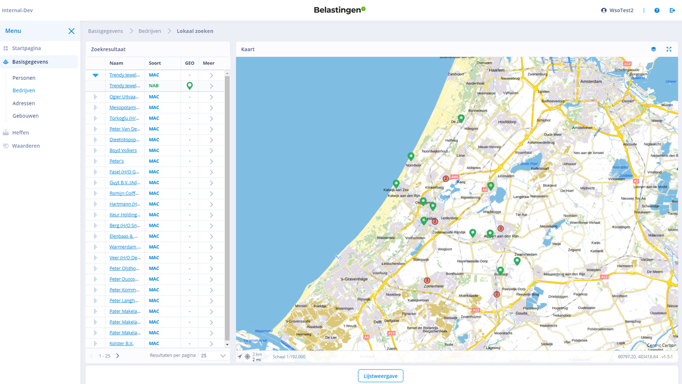Click Basisgegevens in the breadcrumb
Image resolution: width=682 pixels, height=384 pixels.
105,31
